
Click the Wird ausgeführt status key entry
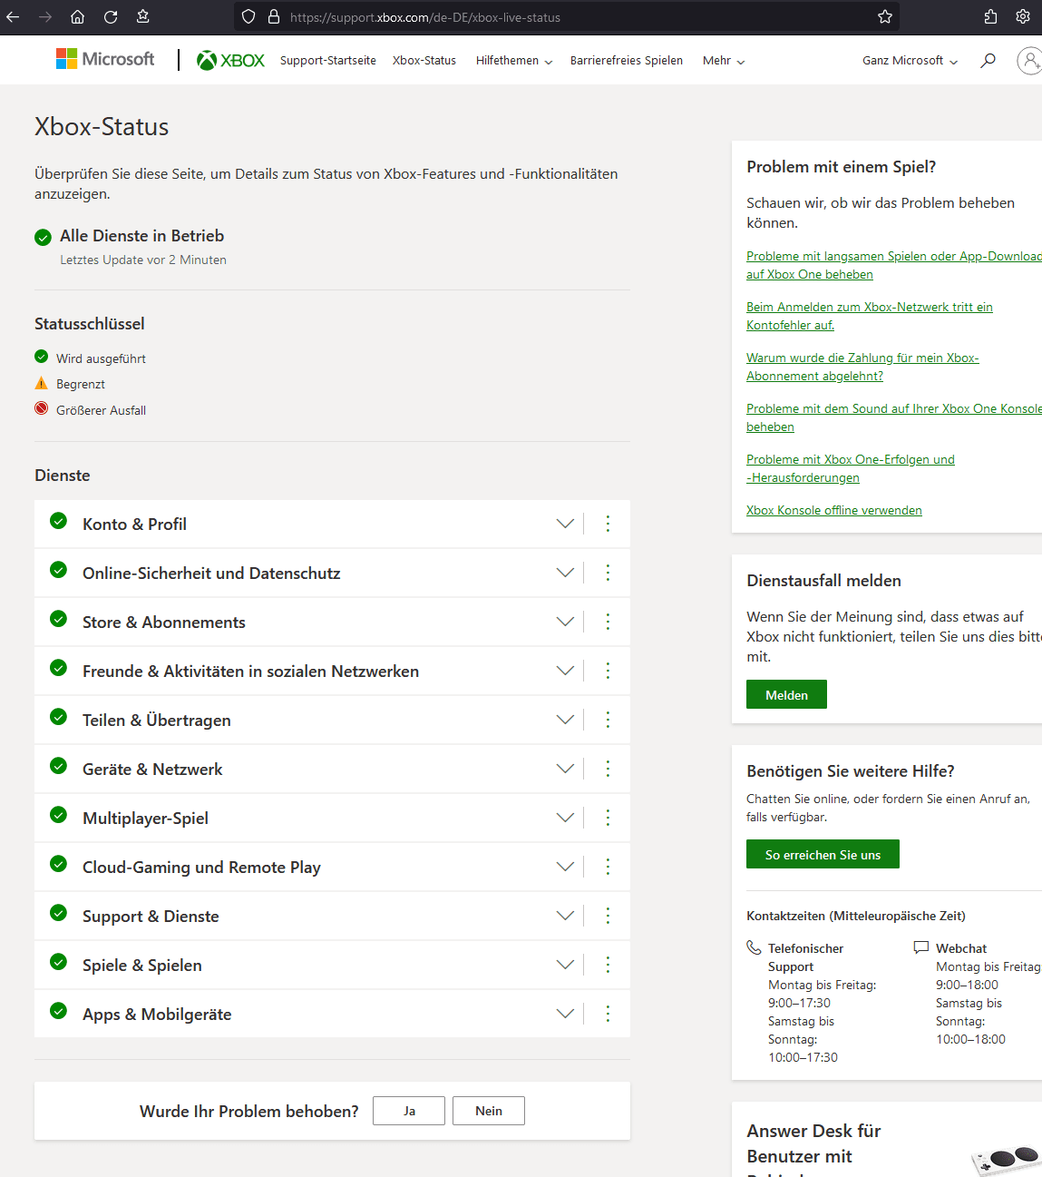tap(101, 358)
